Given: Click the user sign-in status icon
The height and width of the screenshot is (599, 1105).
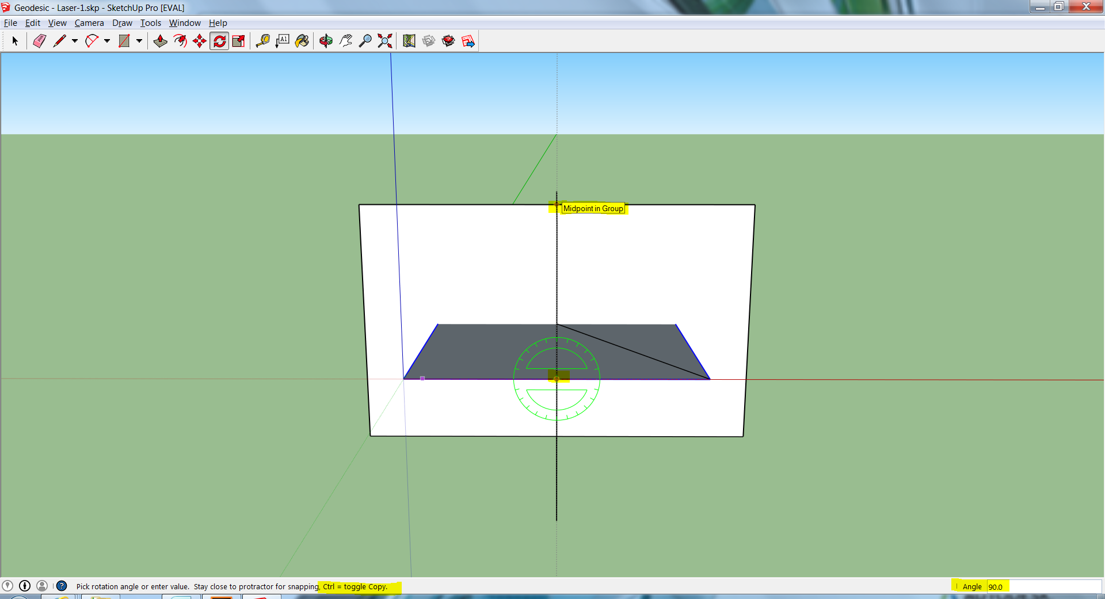Looking at the screenshot, I should click(x=42, y=586).
